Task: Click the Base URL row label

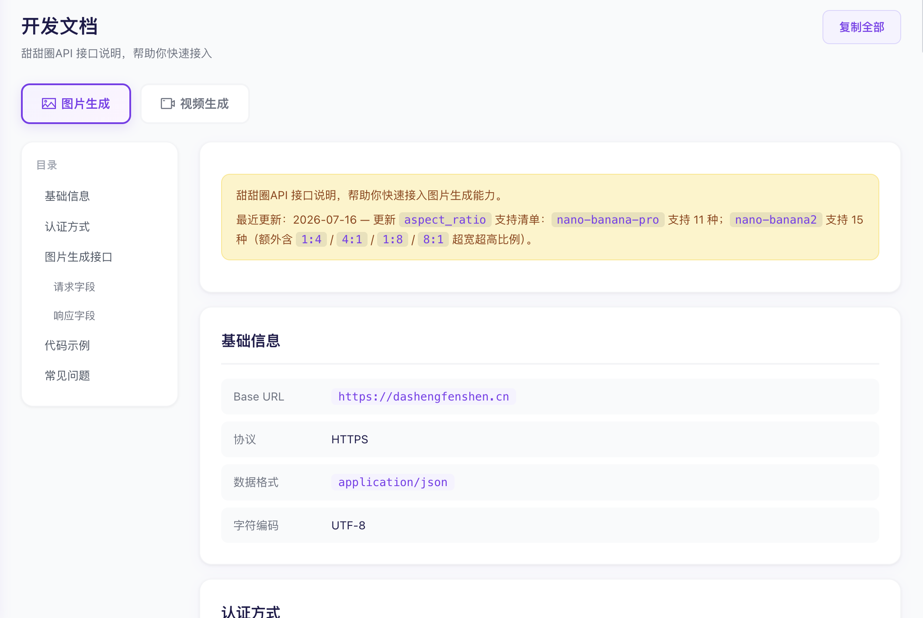Action: tap(259, 397)
